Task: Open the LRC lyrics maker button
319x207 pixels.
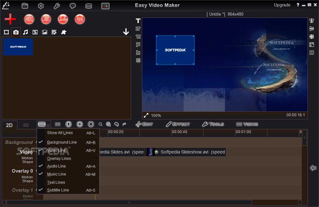Action: coord(46,19)
